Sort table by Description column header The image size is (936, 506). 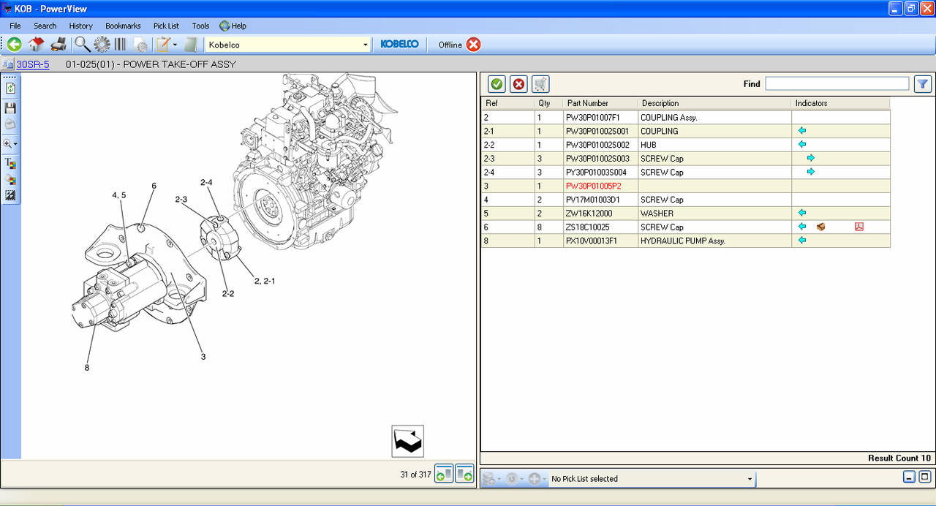coord(715,104)
